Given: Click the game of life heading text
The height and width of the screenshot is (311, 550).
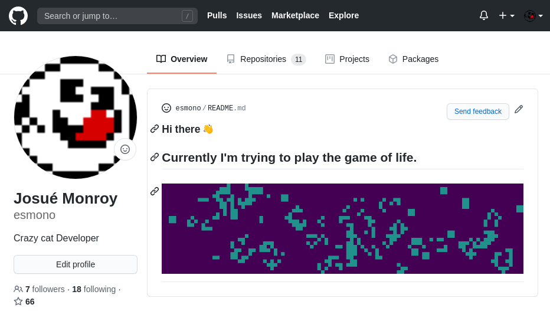Looking at the screenshot, I should click(x=289, y=158).
